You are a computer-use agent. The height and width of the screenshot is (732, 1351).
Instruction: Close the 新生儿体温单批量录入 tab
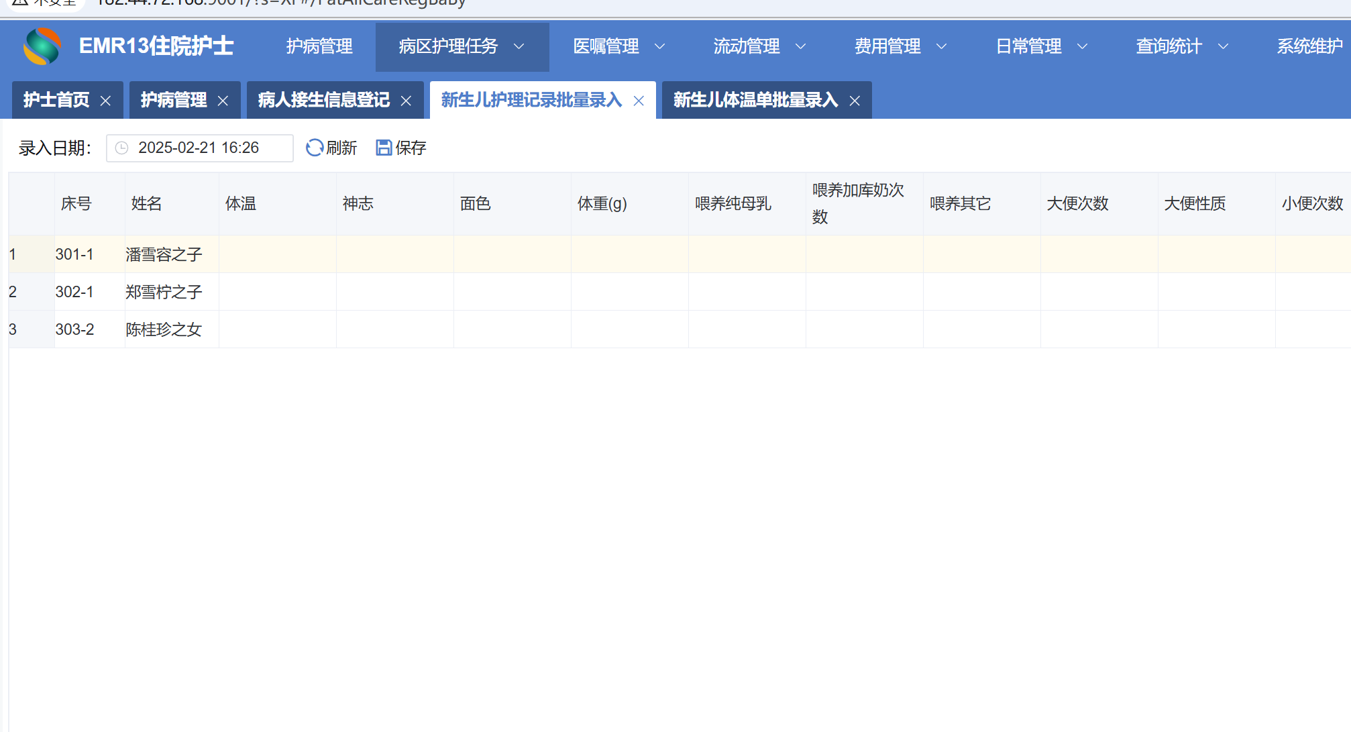coord(855,101)
